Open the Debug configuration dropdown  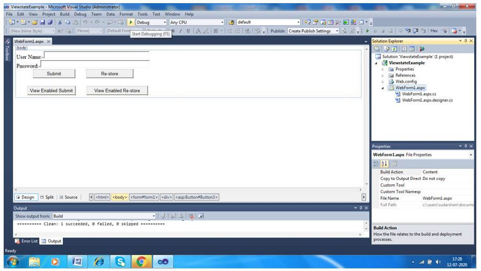165,22
